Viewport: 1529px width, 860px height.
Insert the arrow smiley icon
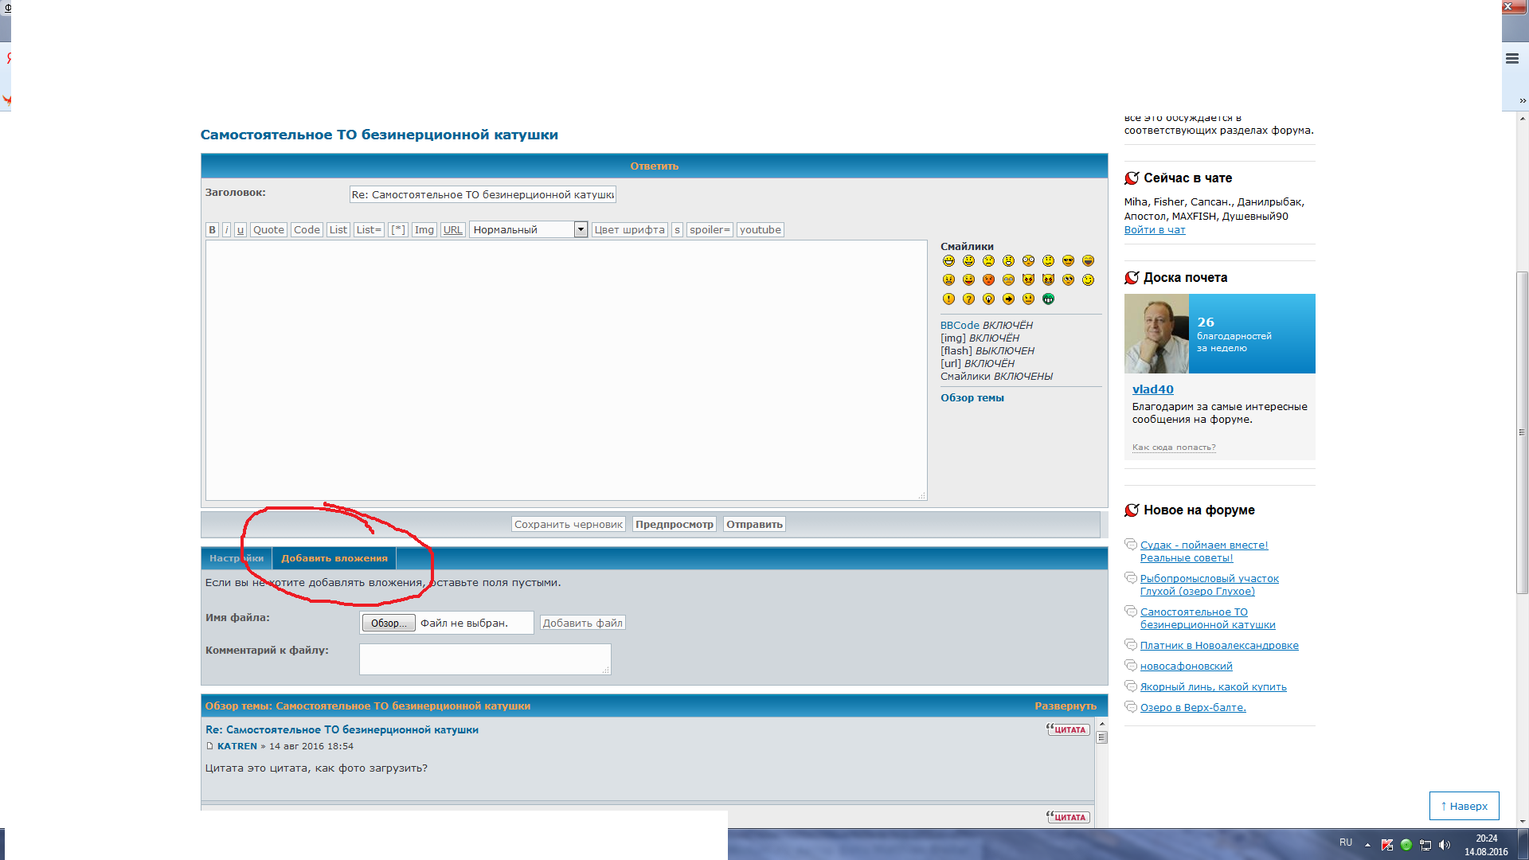tap(1008, 299)
